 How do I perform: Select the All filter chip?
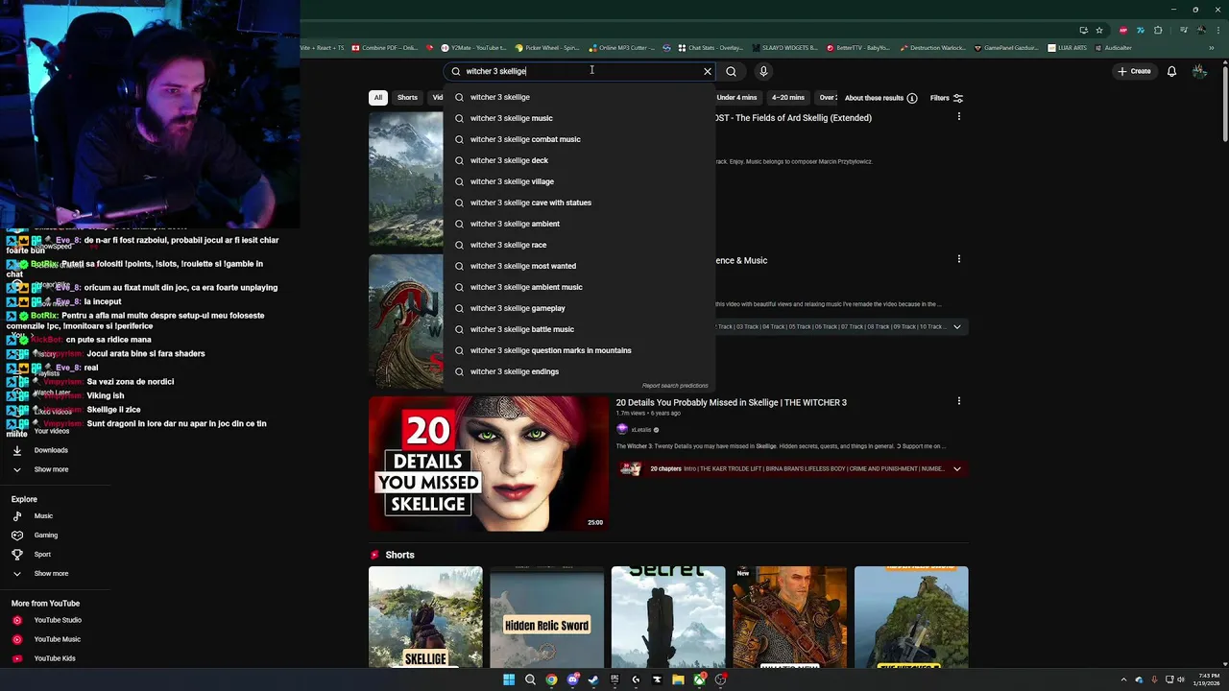[x=378, y=97]
